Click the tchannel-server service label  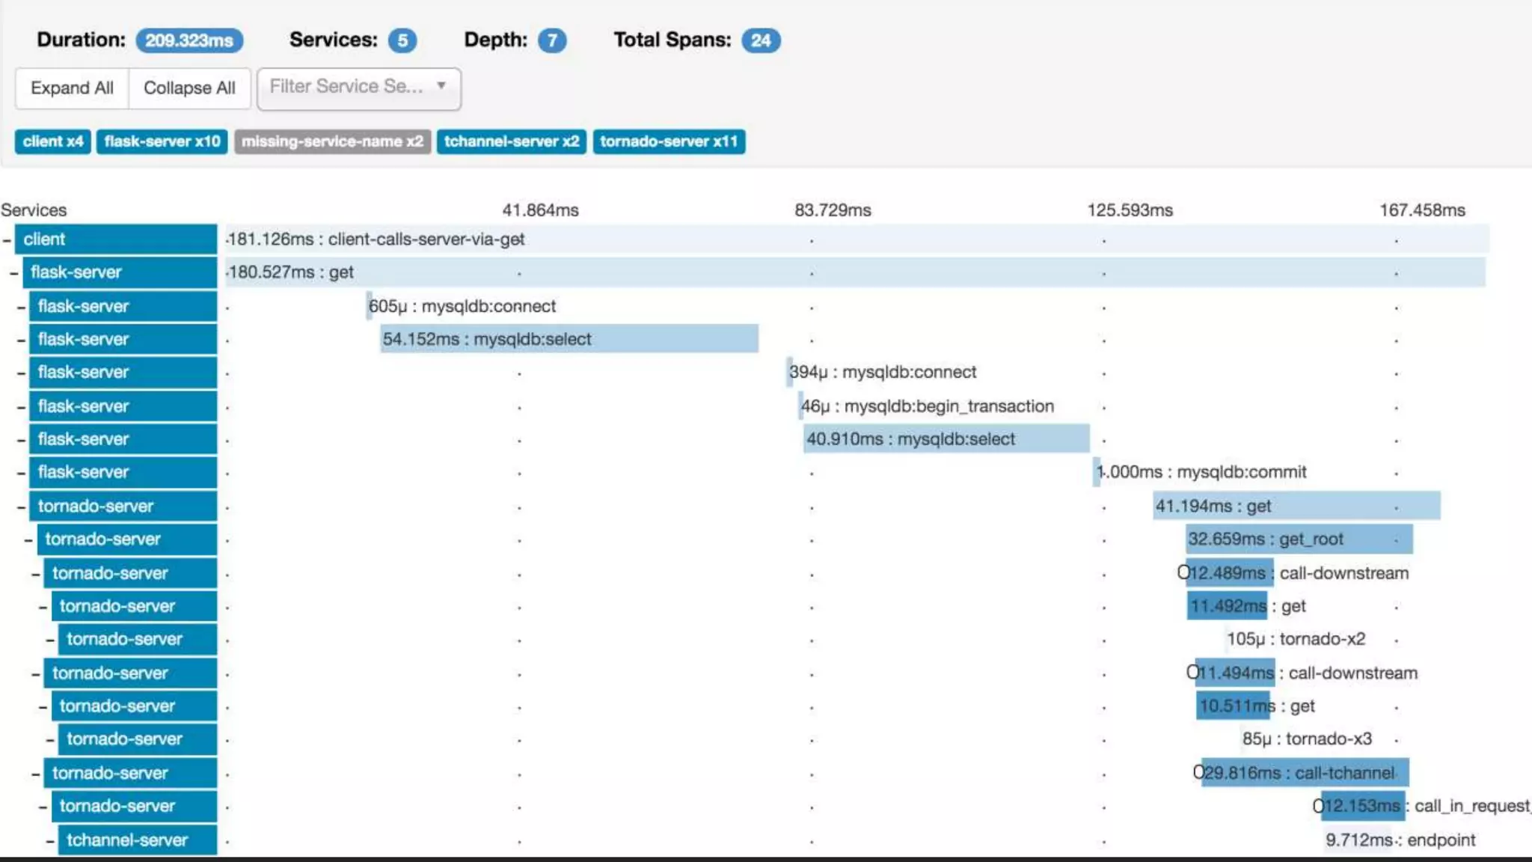pos(127,840)
